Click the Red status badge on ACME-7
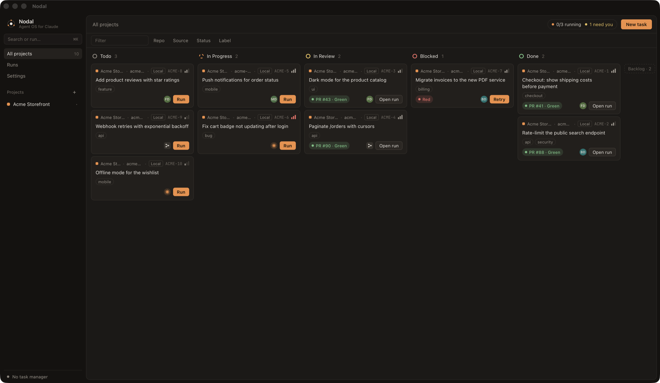This screenshot has height=383, width=660. tap(424, 99)
